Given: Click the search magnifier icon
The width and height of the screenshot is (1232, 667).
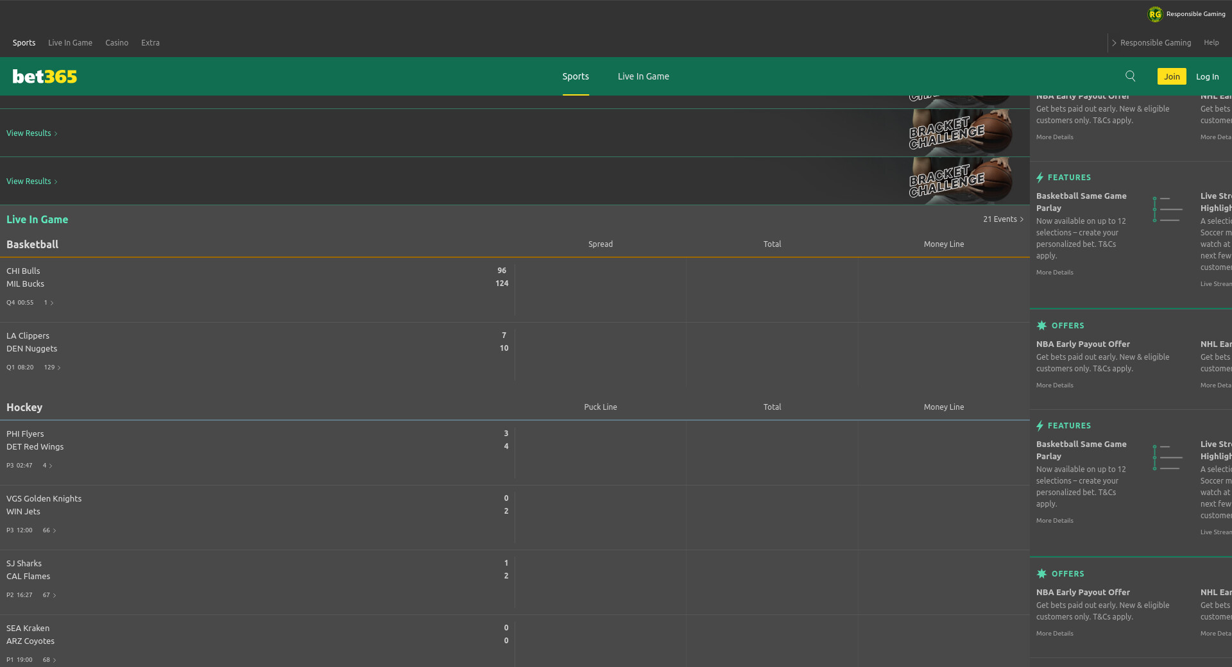Looking at the screenshot, I should click(1130, 76).
